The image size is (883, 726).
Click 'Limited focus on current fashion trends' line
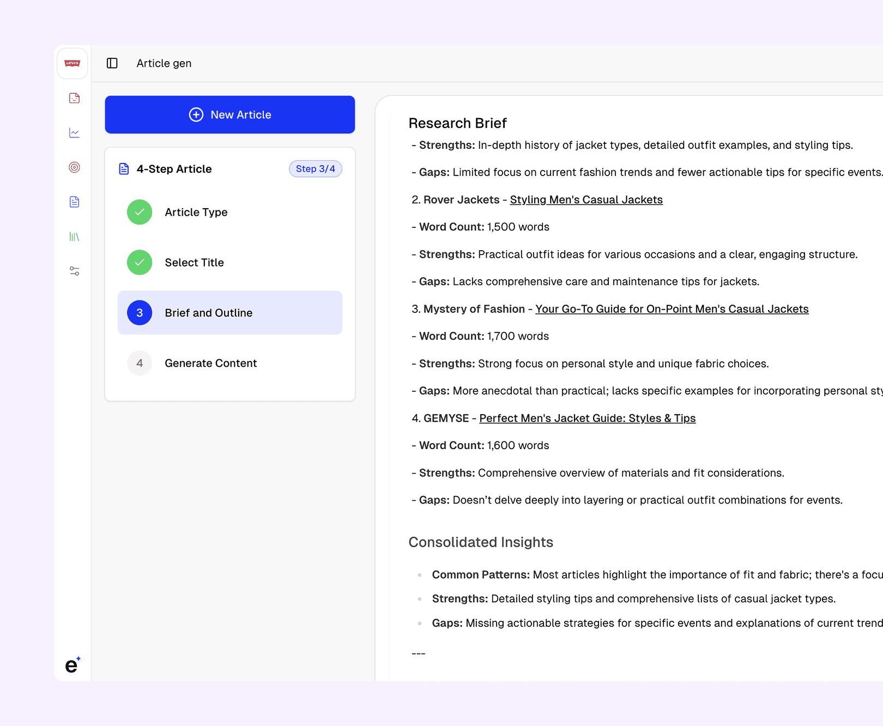click(647, 173)
